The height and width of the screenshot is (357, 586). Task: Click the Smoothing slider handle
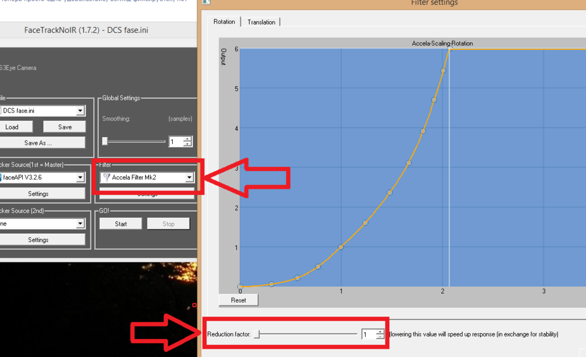point(105,141)
